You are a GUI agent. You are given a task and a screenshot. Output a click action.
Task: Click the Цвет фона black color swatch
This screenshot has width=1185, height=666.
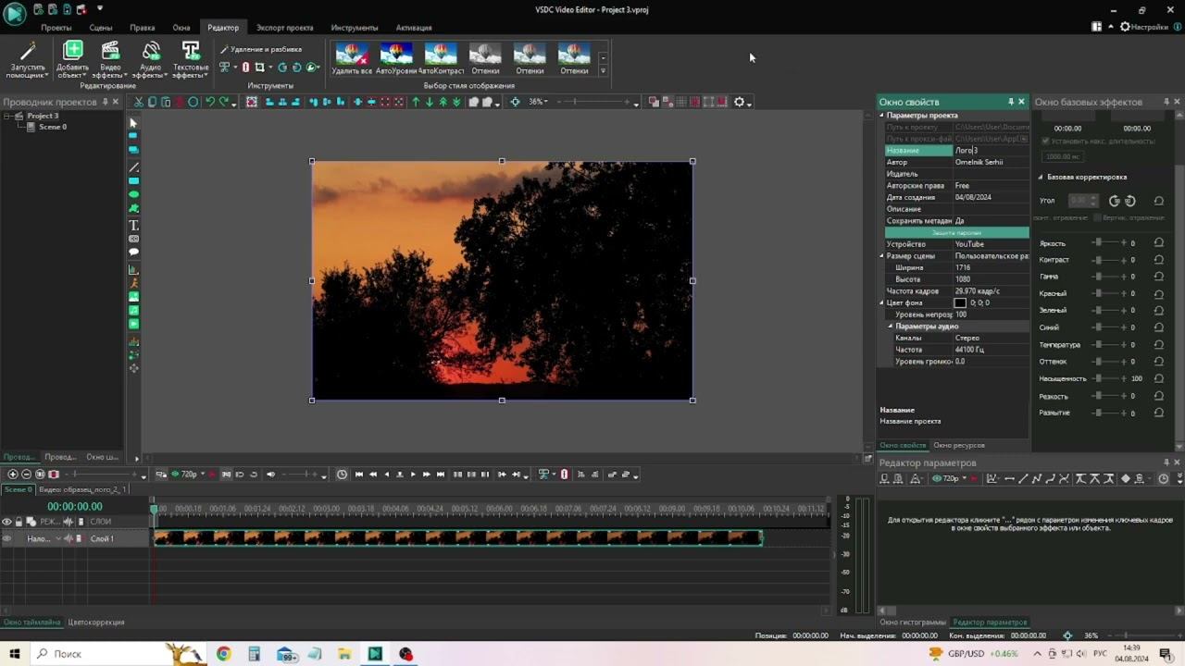click(x=960, y=302)
